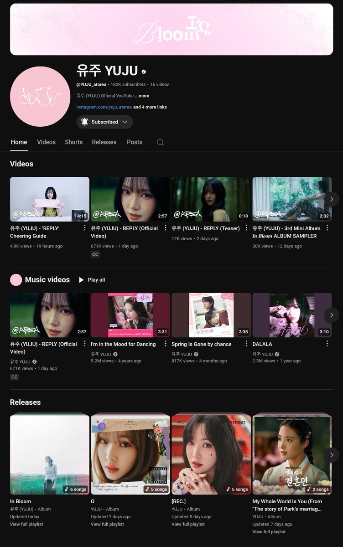This screenshot has width=343, height=547.
Task: Switch to the Releases tab
Action: click(104, 142)
